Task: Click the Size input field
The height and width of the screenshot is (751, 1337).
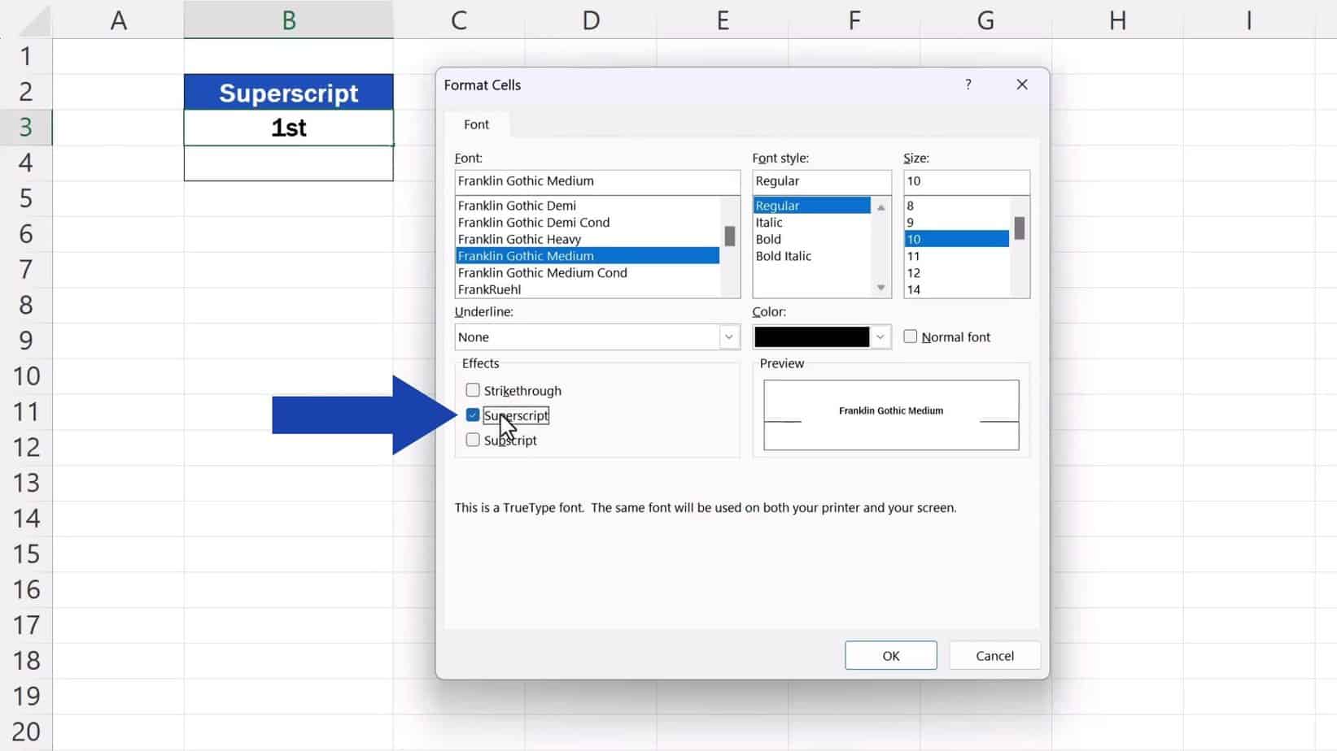Action: pyautogui.click(x=965, y=181)
